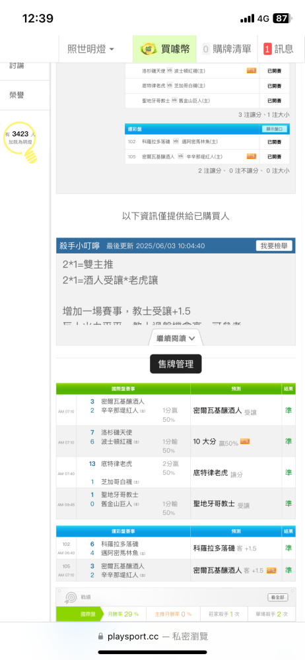Click VS icon in 科羅拉多落磯 vs 邁阿密馬林魚 row
The width and height of the screenshot is (305, 660).
click(176, 142)
